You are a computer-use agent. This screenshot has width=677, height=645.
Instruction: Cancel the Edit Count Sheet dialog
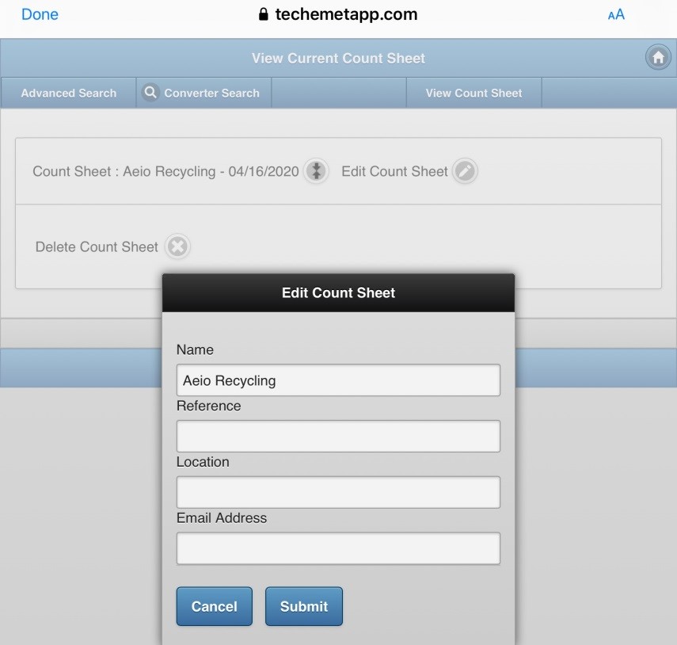click(214, 606)
